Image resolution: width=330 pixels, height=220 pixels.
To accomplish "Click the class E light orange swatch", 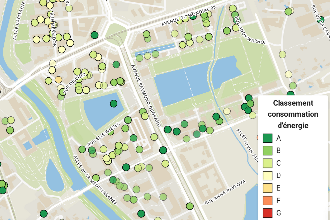I will pyautogui.click(x=268, y=188).
